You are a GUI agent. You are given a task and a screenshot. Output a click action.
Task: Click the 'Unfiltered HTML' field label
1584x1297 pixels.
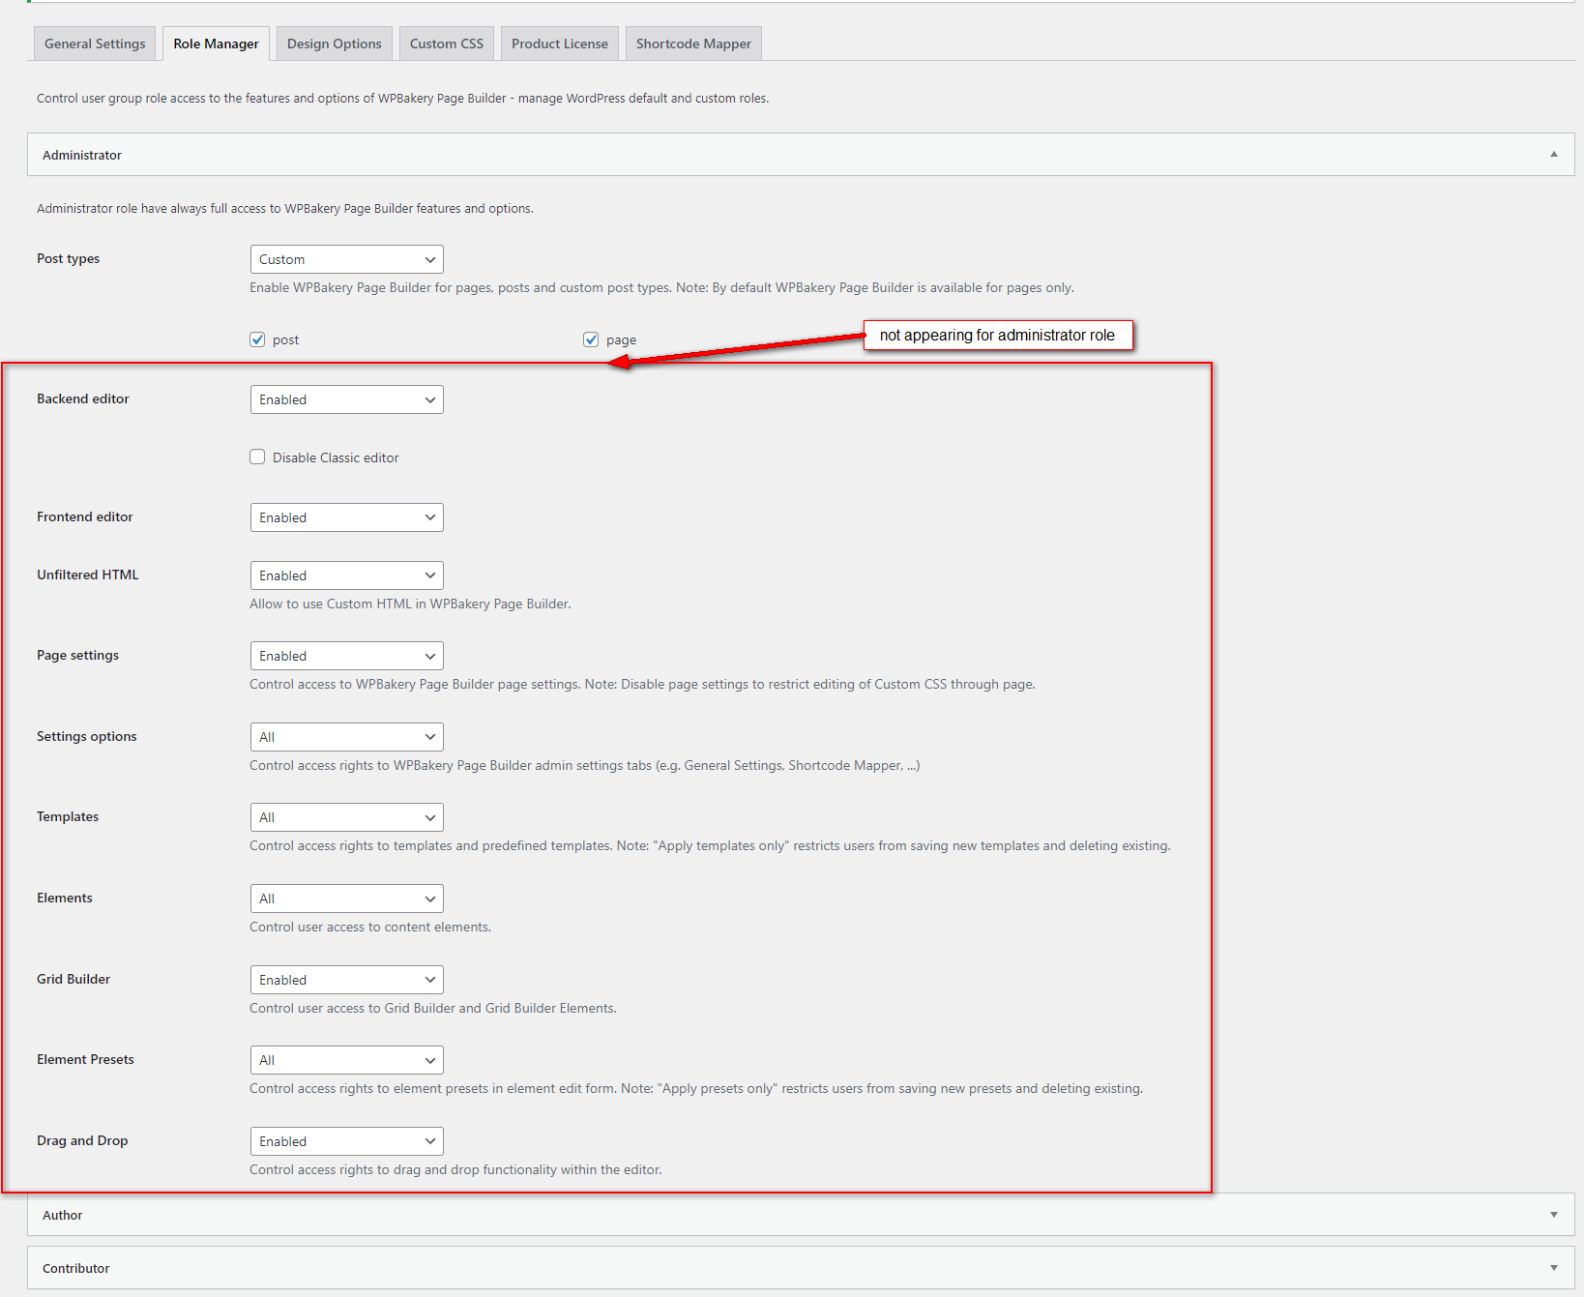88,575
